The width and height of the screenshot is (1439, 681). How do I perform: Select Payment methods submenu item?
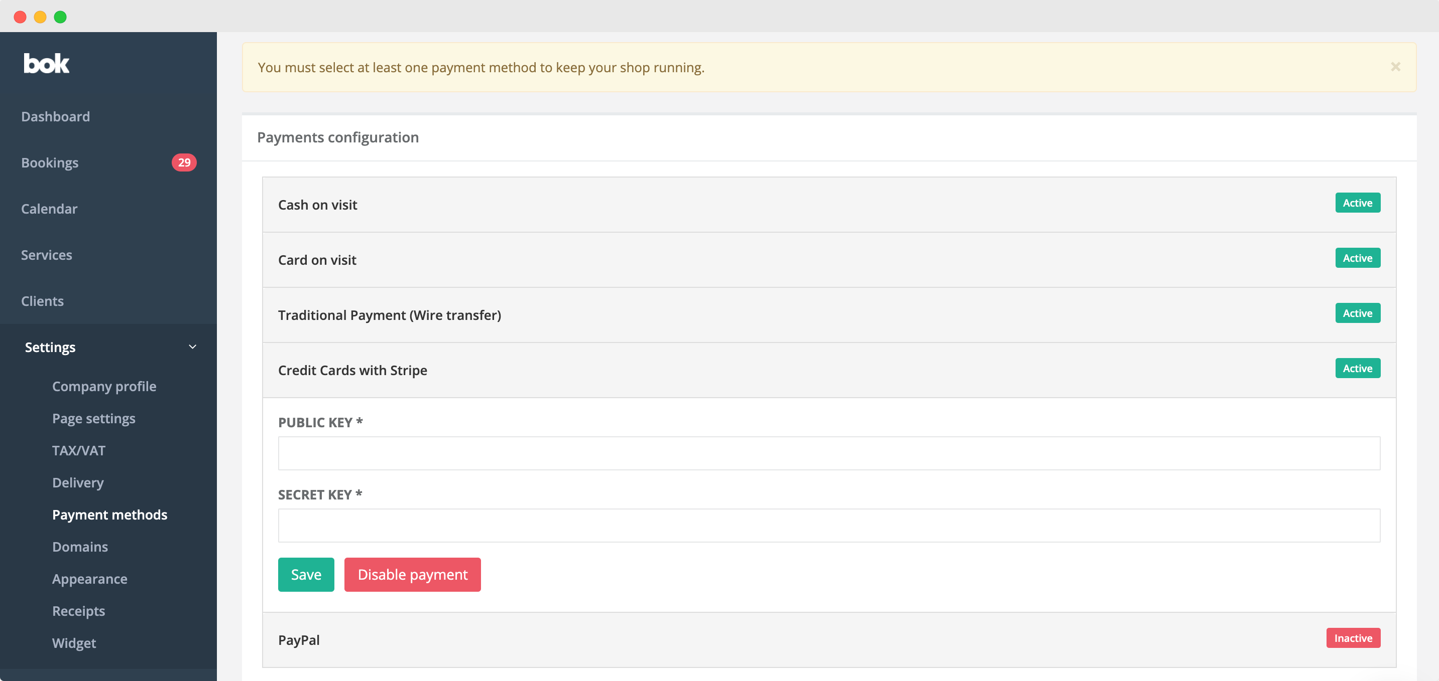109,514
